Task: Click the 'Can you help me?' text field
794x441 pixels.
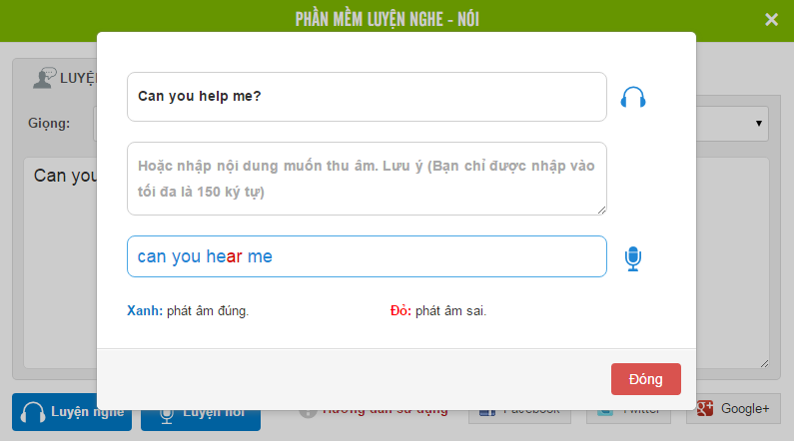Action: [367, 97]
